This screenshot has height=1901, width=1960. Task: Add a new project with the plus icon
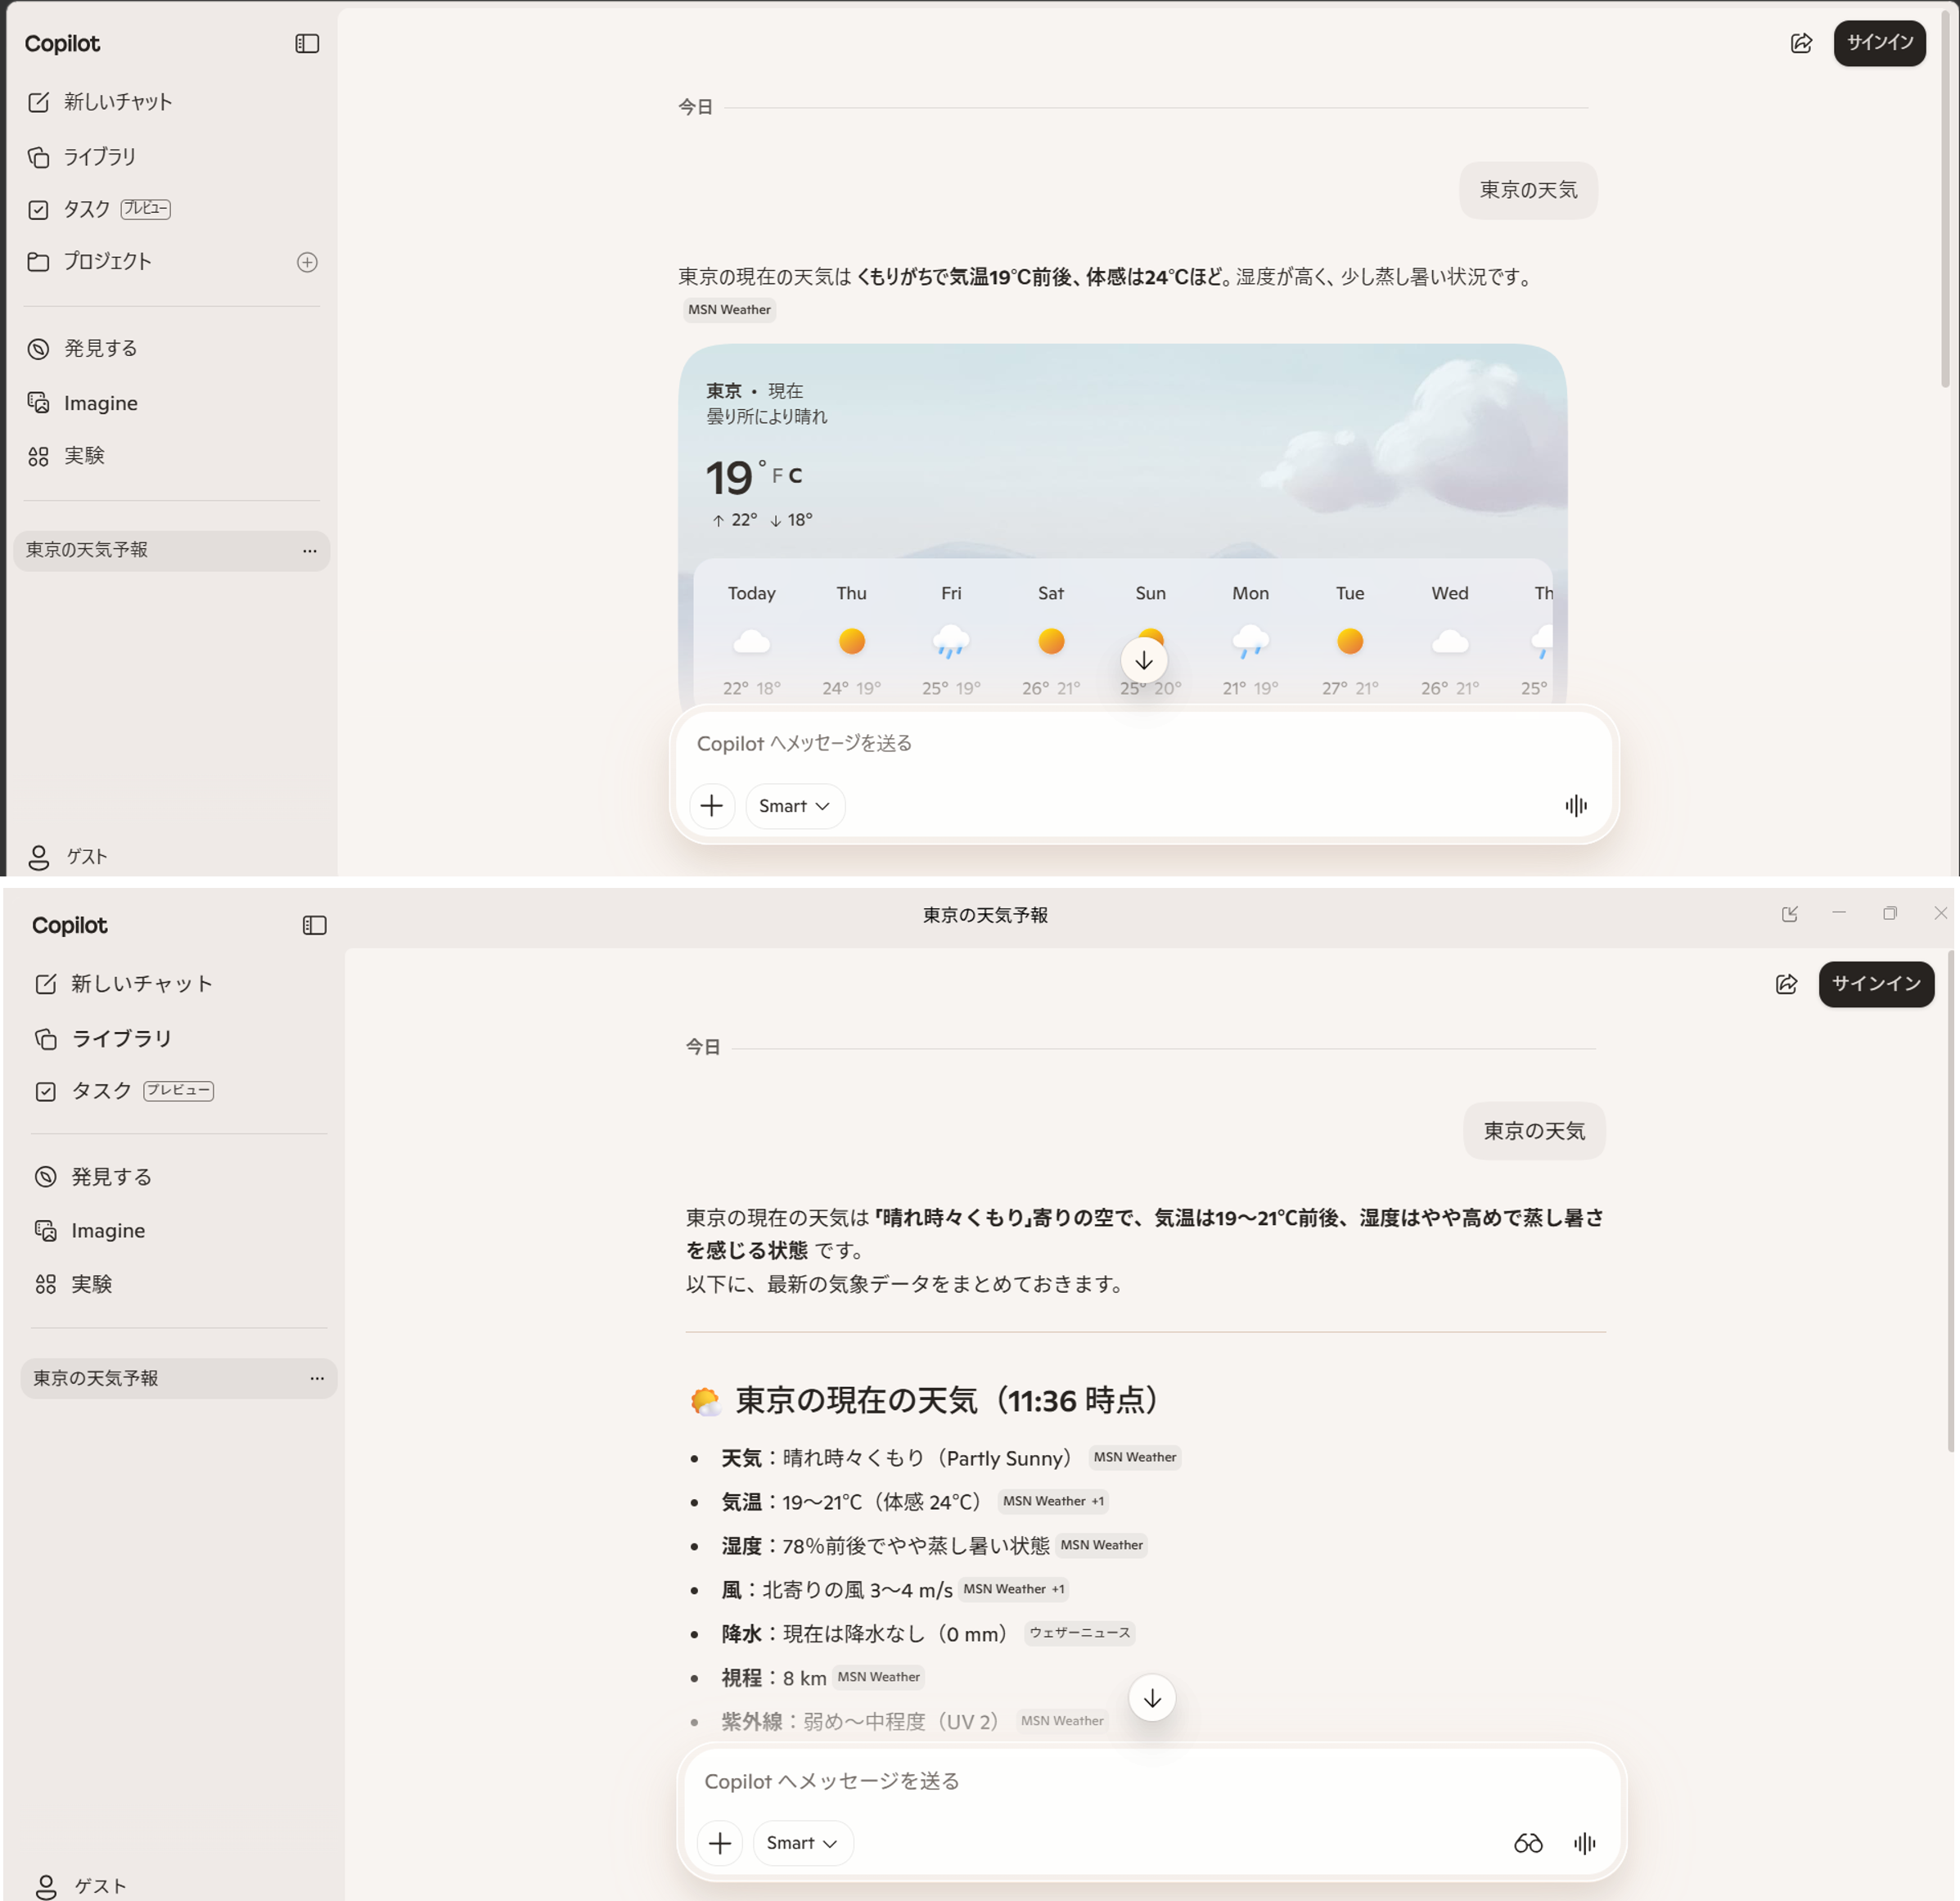pos(307,262)
